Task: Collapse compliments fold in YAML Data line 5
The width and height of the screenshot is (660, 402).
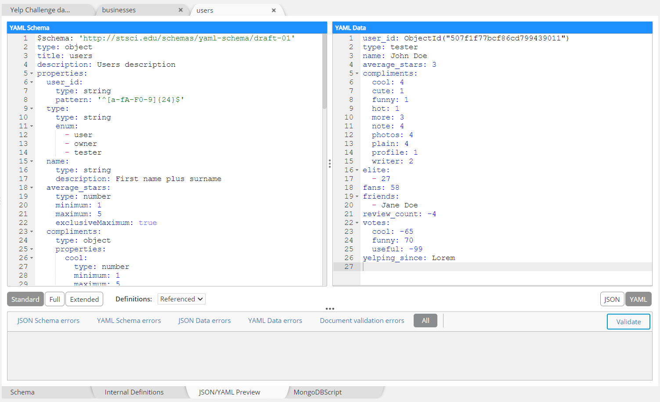Action: pos(357,73)
